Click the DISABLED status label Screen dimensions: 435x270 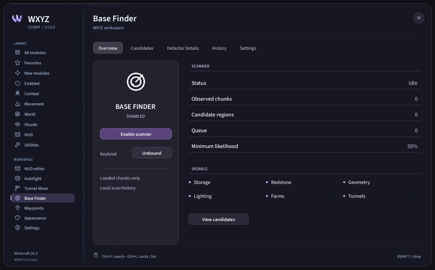[136, 116]
